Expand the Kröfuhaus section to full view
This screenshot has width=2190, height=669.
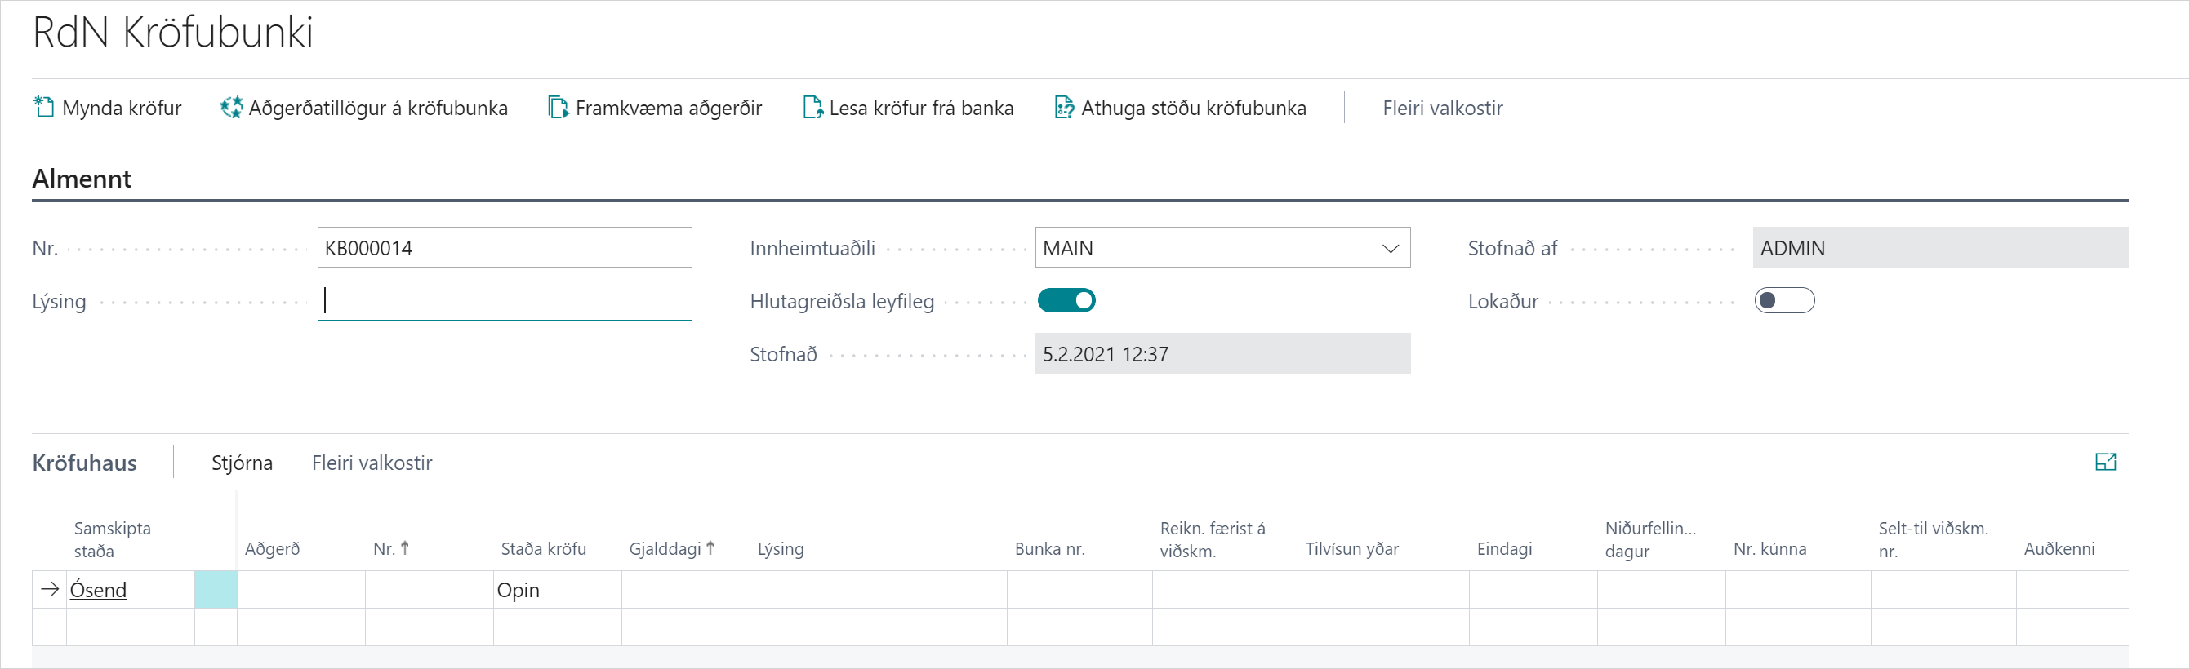point(2105,462)
